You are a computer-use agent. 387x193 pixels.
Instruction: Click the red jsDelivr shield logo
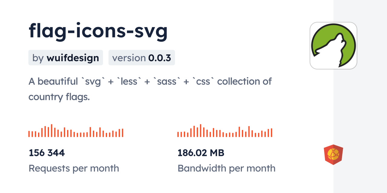pyautogui.click(x=333, y=155)
